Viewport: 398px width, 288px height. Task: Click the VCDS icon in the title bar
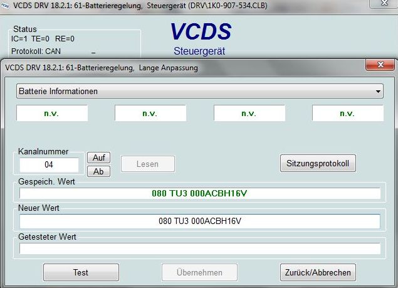click(5, 6)
